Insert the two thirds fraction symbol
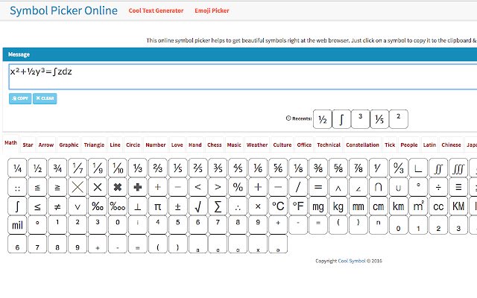Screen dimensions: 477x298 coord(157,168)
